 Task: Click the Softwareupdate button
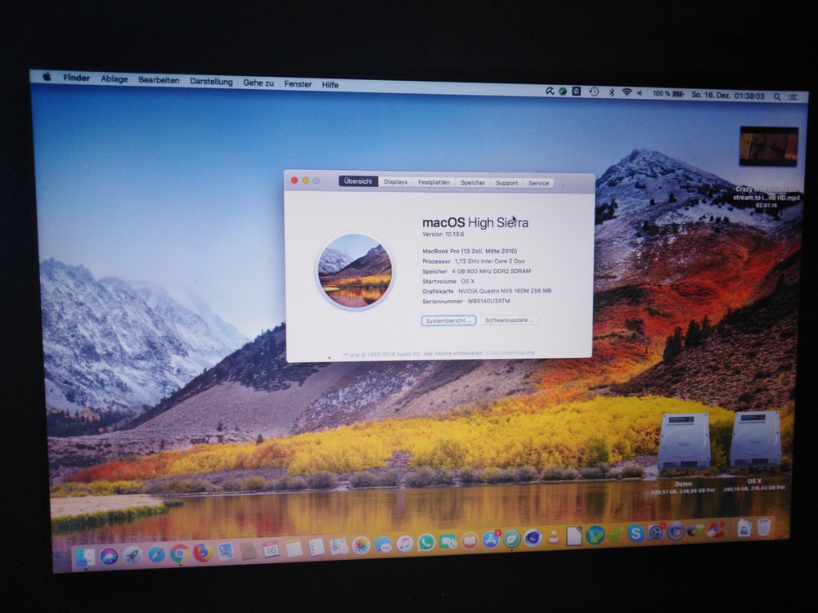click(509, 320)
